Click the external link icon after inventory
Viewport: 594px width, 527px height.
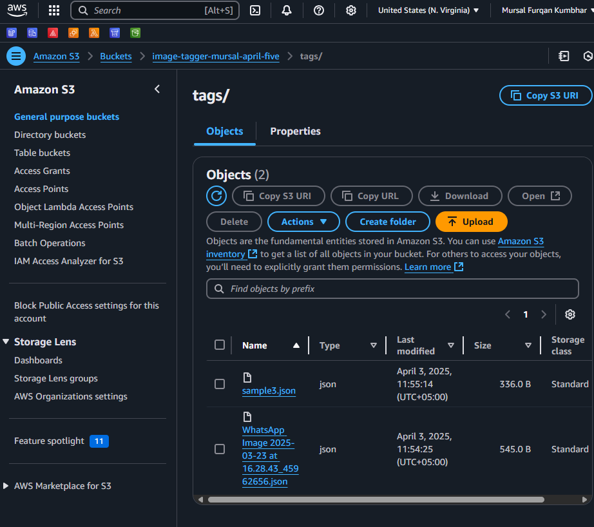pyautogui.click(x=253, y=254)
